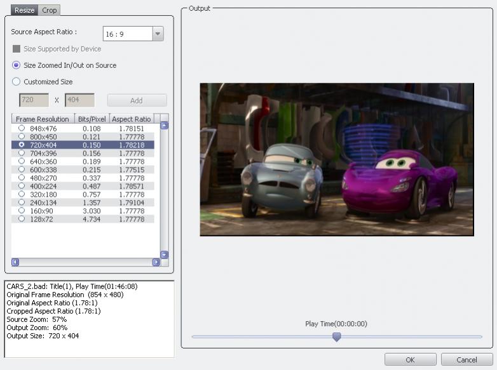The image size is (497, 370).
Task: Click the 'Output Zoom: 60%' line
Action: [37, 327]
